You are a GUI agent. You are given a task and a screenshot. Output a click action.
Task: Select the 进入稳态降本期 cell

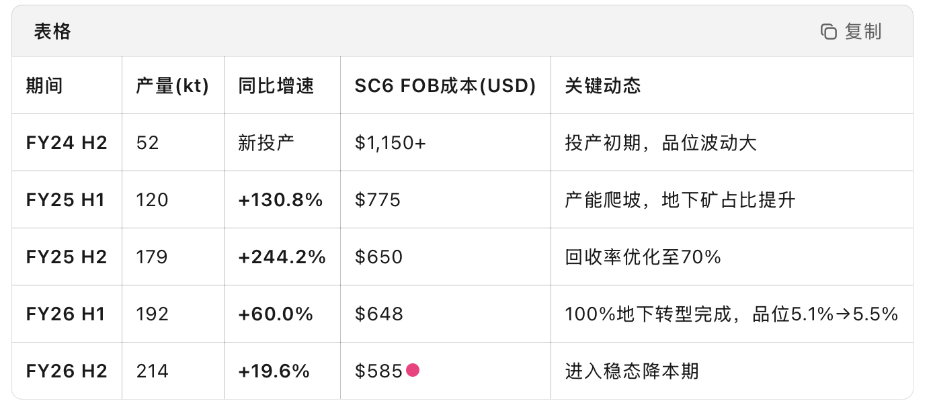(x=632, y=371)
